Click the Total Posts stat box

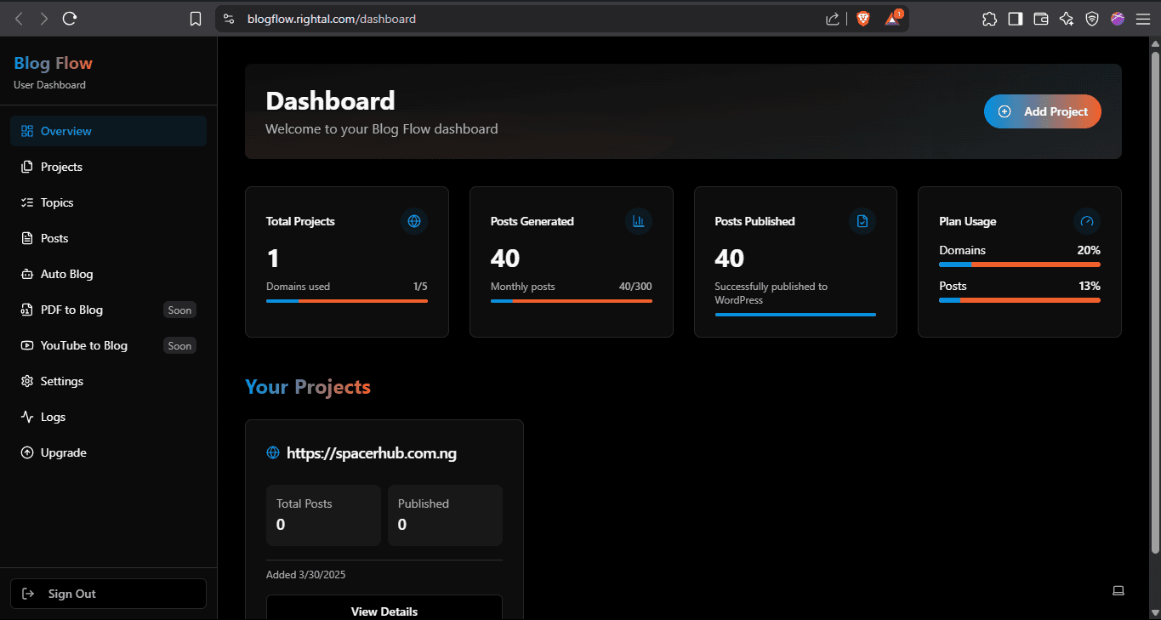click(323, 515)
